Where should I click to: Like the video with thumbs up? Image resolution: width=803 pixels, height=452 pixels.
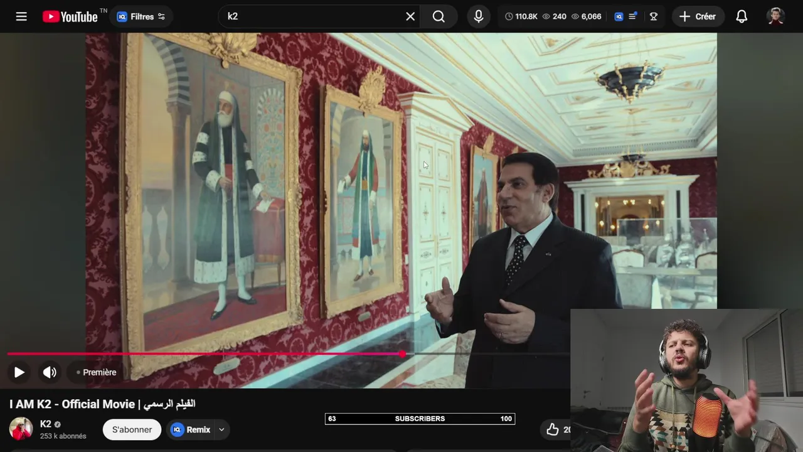click(x=553, y=429)
